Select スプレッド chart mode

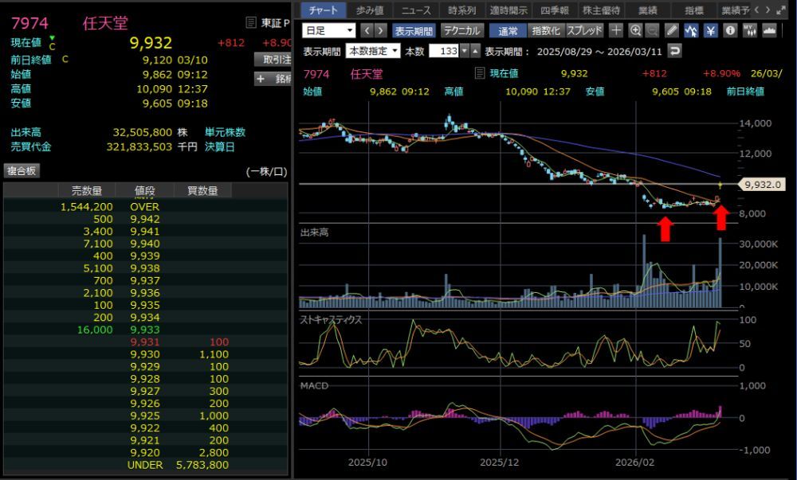[584, 30]
